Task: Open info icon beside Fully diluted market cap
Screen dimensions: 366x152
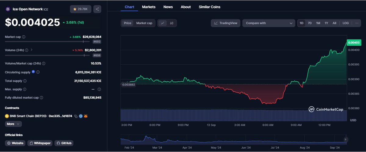Action: [41, 98]
